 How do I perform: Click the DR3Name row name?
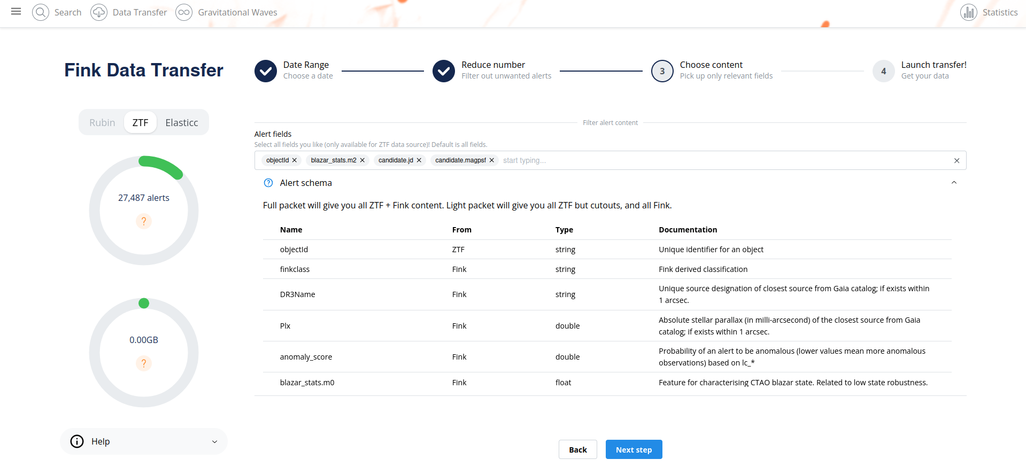click(x=298, y=294)
